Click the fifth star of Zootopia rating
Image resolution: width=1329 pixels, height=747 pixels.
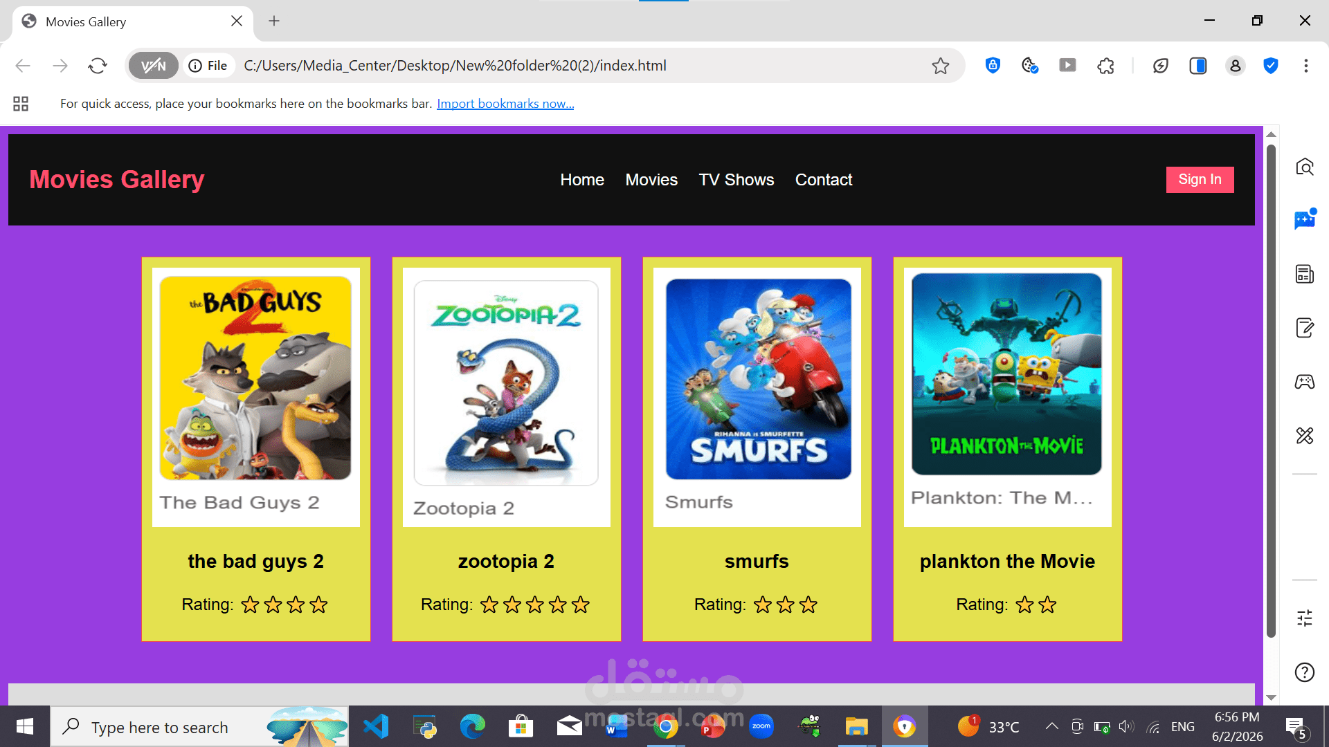point(581,605)
